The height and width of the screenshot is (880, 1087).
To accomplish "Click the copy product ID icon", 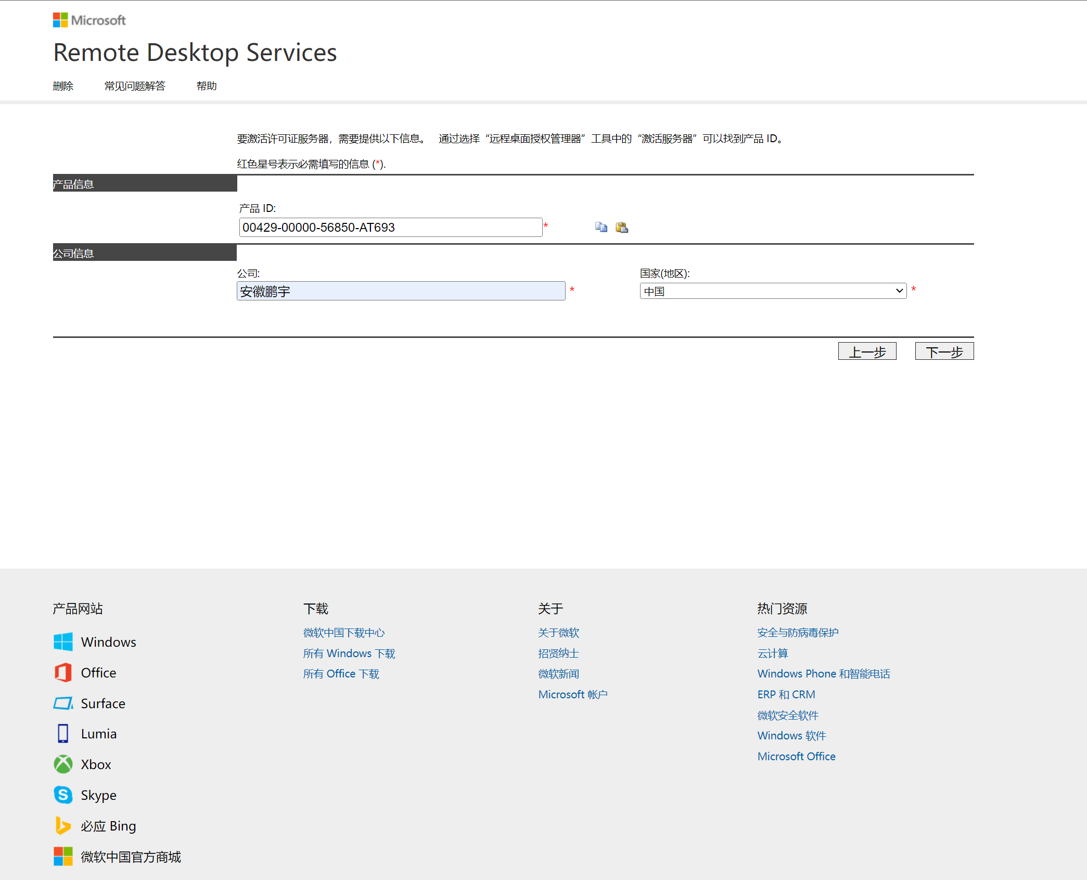I will tap(601, 227).
